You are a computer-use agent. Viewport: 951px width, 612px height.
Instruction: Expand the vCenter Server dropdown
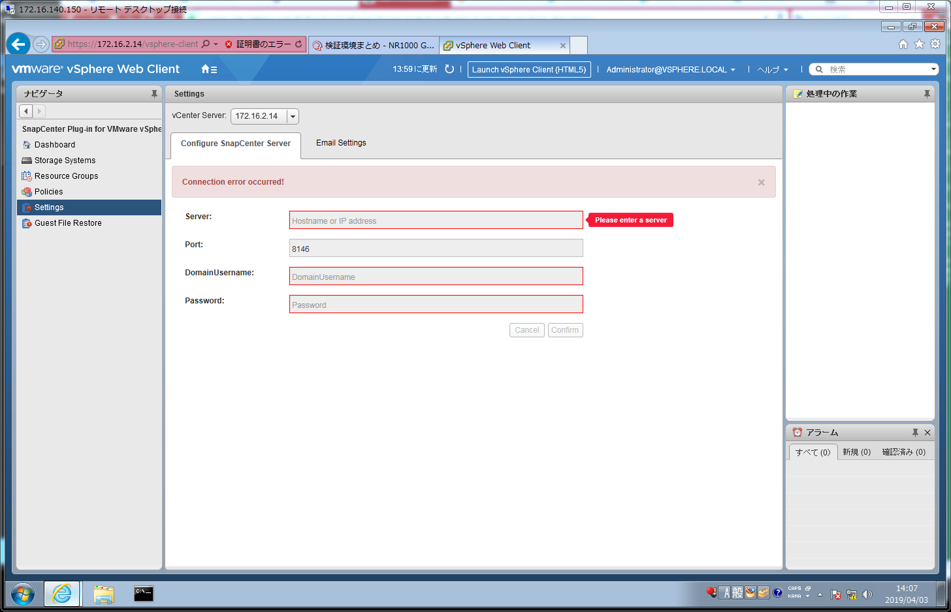click(293, 116)
